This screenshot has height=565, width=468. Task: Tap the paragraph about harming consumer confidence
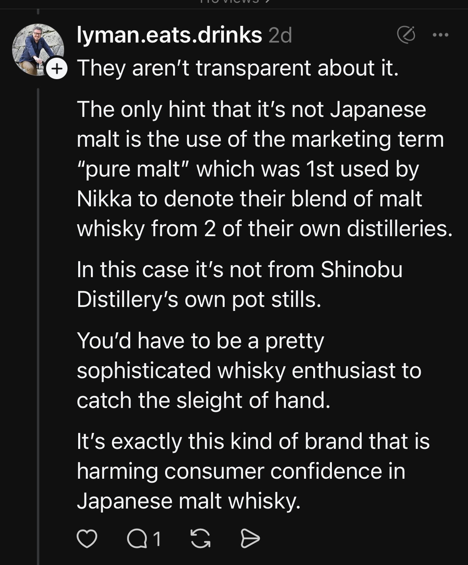tap(253, 471)
